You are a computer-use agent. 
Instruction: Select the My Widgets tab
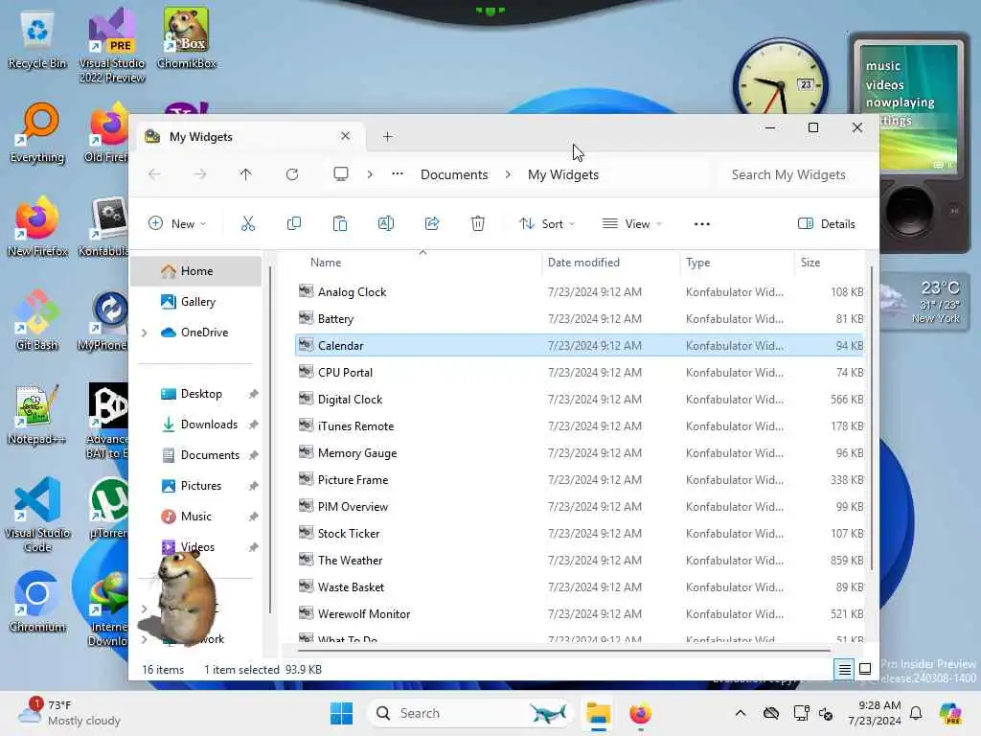[248, 136]
